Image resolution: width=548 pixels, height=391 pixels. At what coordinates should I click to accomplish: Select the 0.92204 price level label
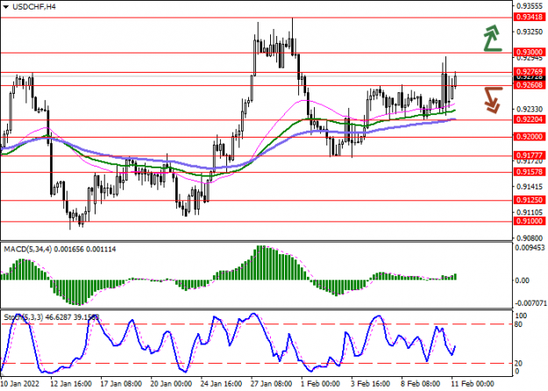coord(530,119)
